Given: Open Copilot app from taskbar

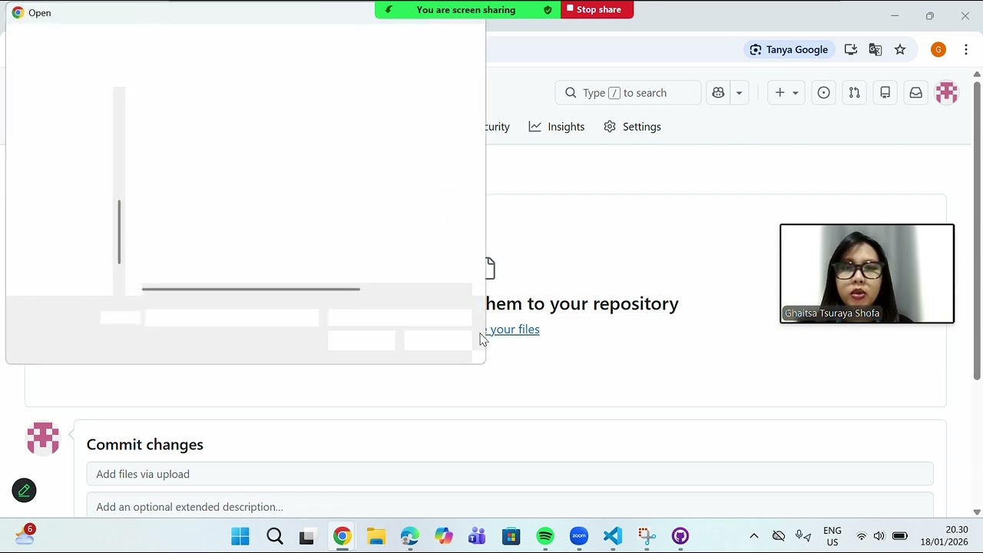Looking at the screenshot, I should click(443, 536).
